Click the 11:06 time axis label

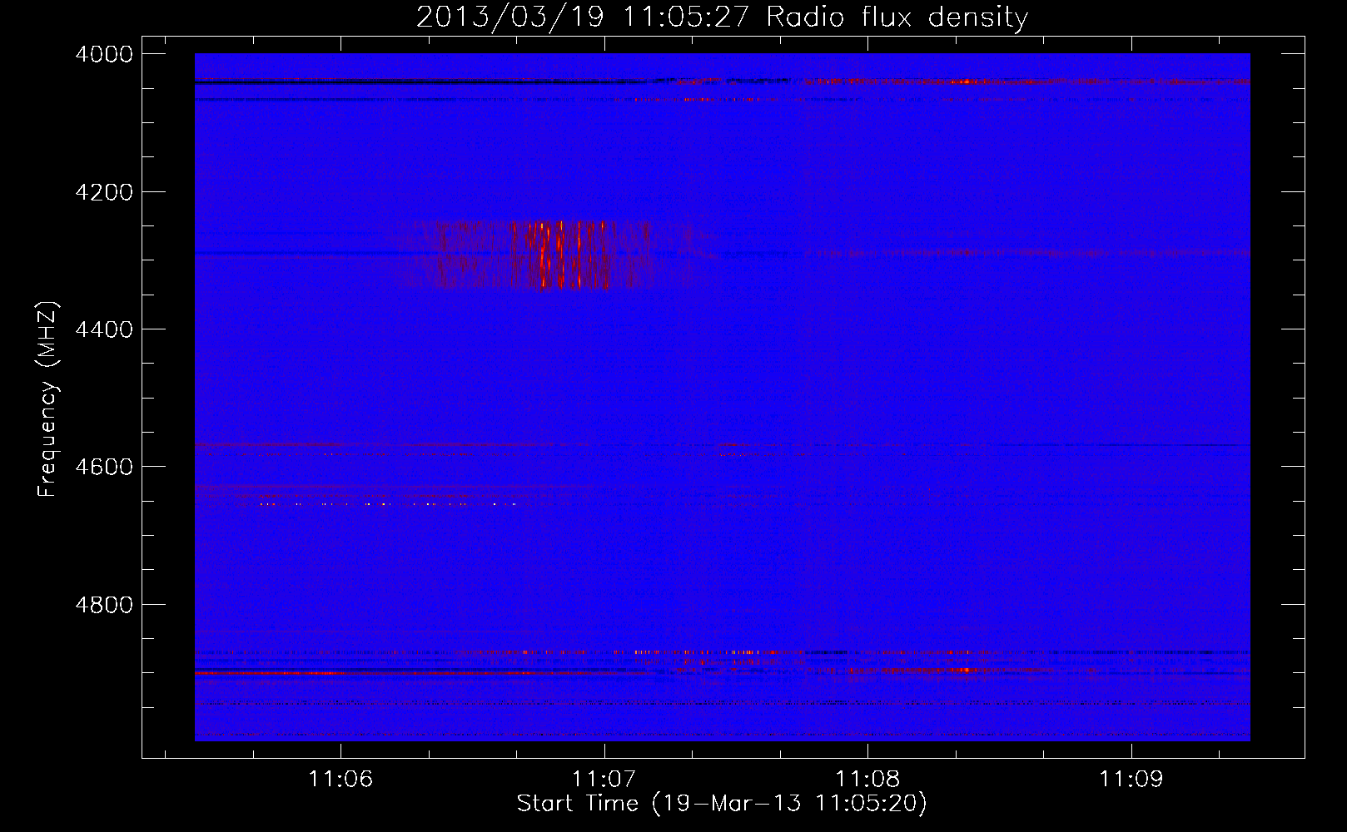[340, 779]
